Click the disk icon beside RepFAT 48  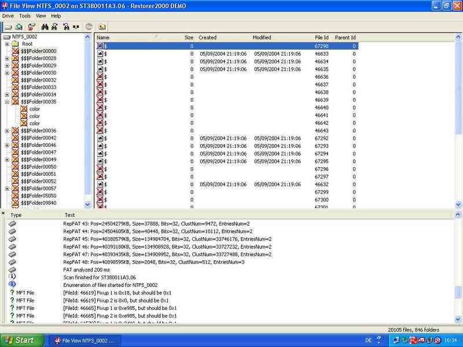[x=12, y=262]
